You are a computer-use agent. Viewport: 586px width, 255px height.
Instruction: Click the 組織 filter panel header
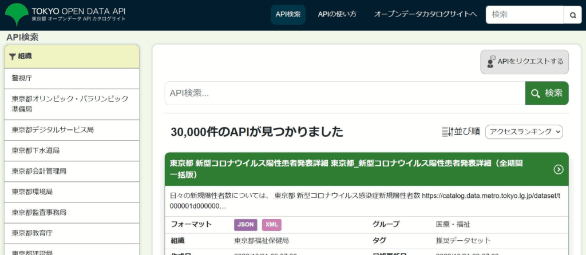pos(72,57)
